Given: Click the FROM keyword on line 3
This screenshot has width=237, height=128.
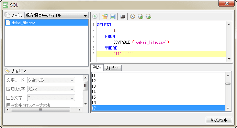Looking at the screenshot, I should (110, 37).
